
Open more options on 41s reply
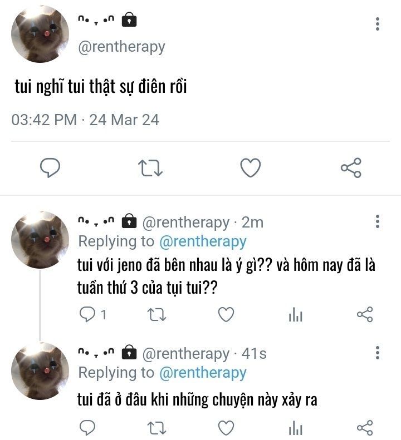pos(378,353)
